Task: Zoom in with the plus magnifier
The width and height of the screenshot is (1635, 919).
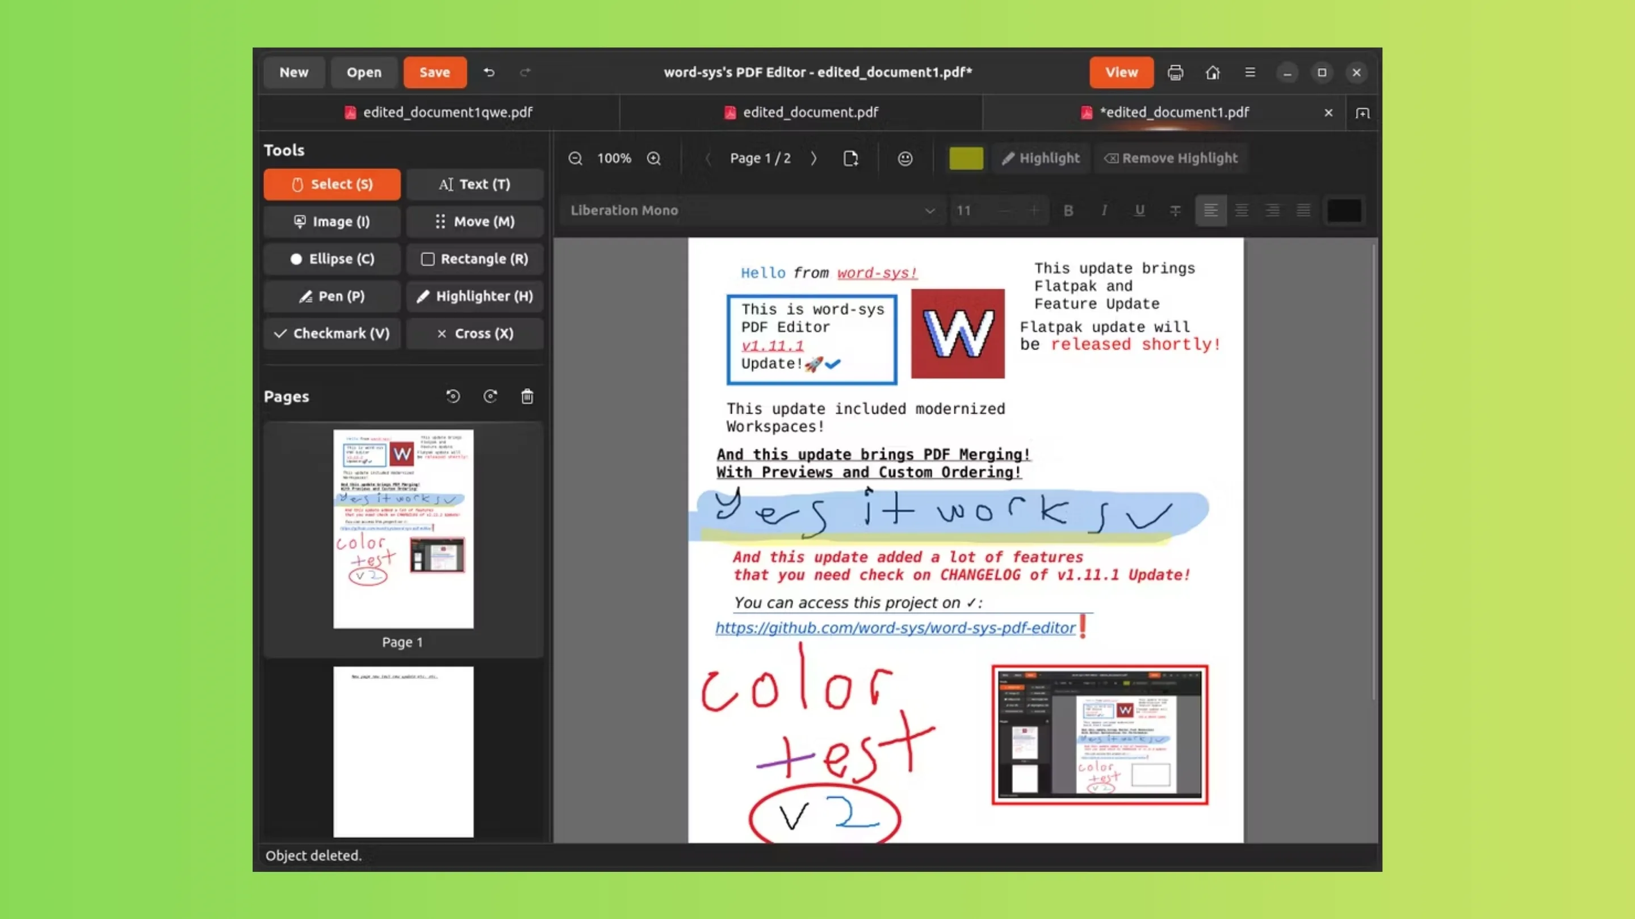Action: [x=654, y=159]
